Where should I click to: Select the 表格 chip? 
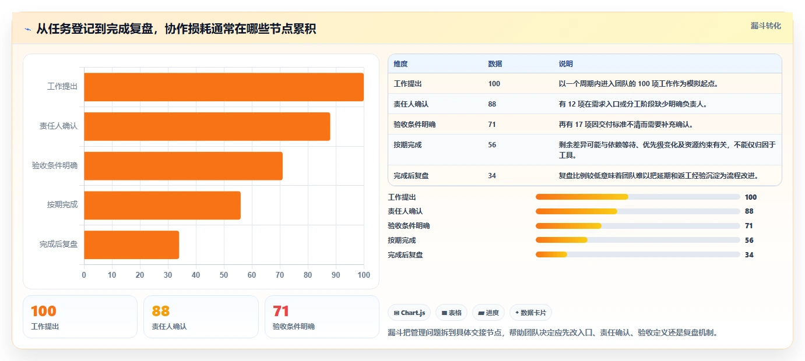coord(452,313)
